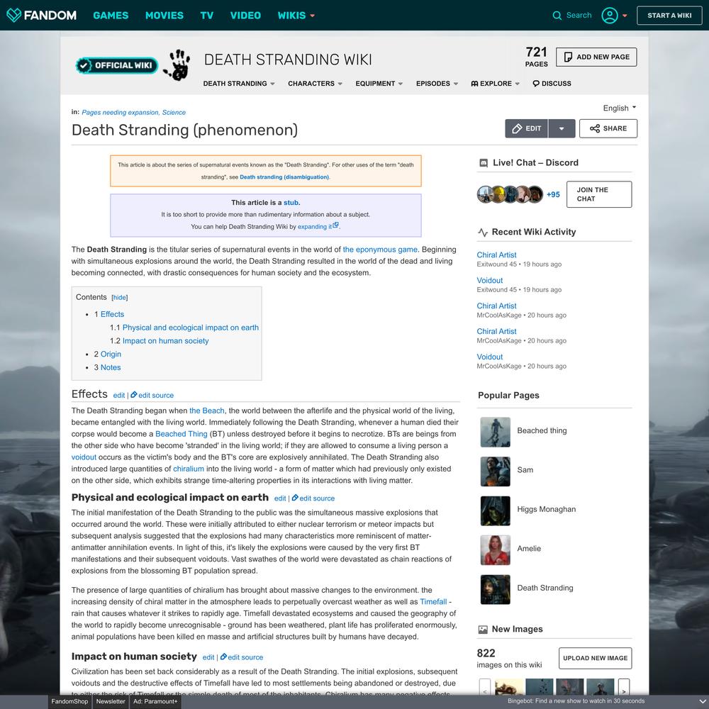Screen dimensions: 709x709
Task: Open the Beached Thing link in article
Action: pos(182,434)
